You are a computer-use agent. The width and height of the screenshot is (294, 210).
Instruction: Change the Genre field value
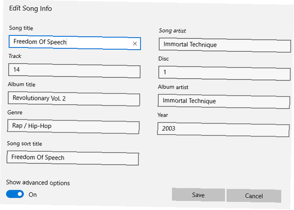point(73,127)
